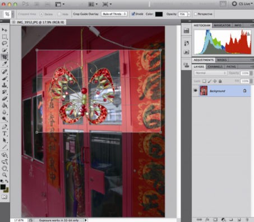Select the Move tool
Image resolution: width=254 pixels, height=222 pixels.
point(4,30)
